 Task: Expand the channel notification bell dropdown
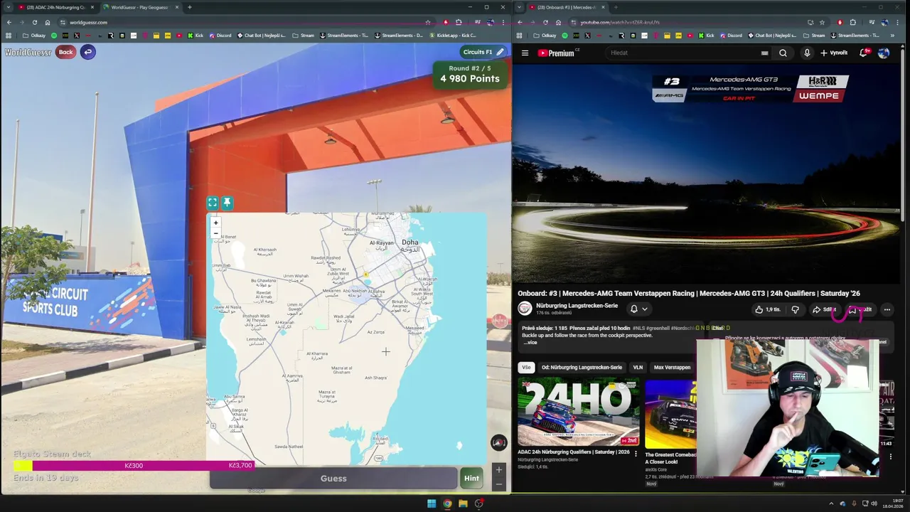(638, 309)
